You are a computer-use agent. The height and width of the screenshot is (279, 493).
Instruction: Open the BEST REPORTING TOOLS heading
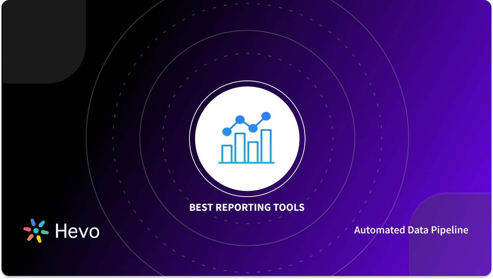pos(246,207)
